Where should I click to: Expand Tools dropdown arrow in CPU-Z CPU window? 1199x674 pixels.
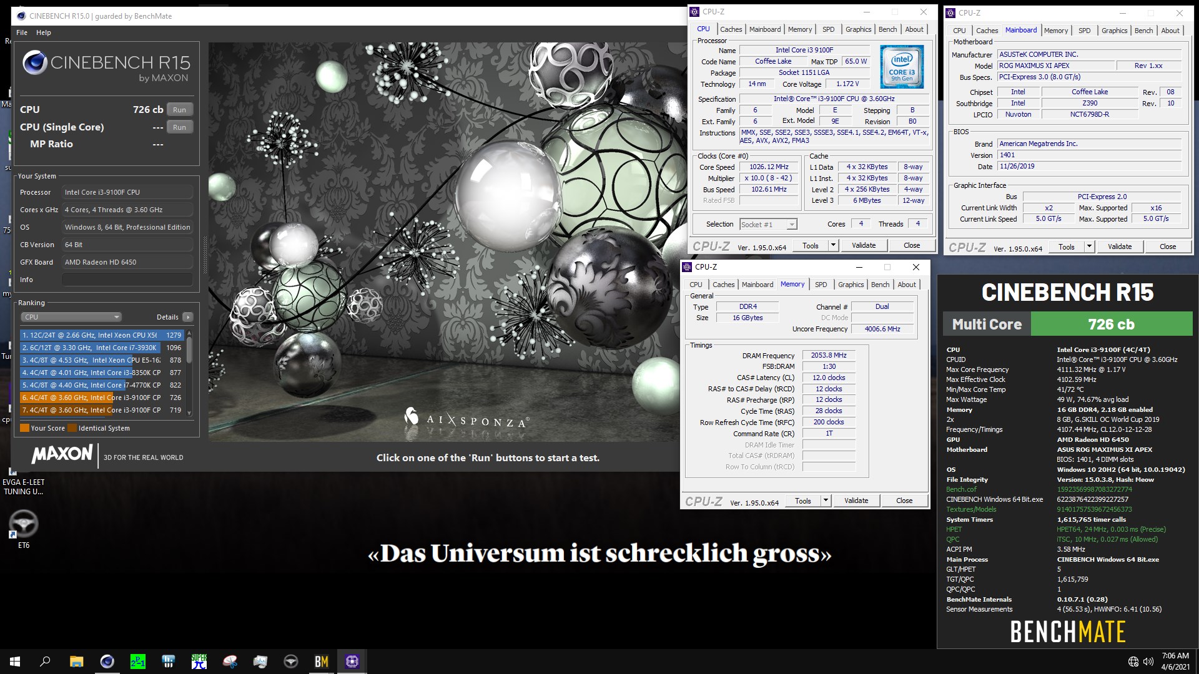point(832,245)
